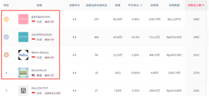The image size is (209, 96).
Task: Click the KALLYOUTFIT default store icon
Action: (x=23, y=91)
